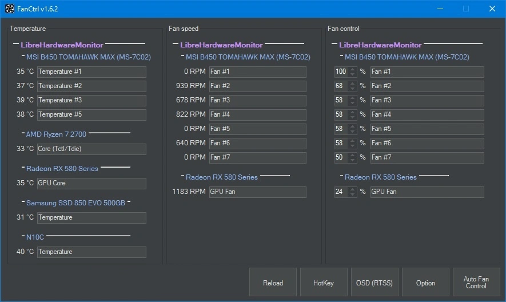Edit Fan #4 name in Fan speed
The image size is (506, 302).
[x=257, y=114]
